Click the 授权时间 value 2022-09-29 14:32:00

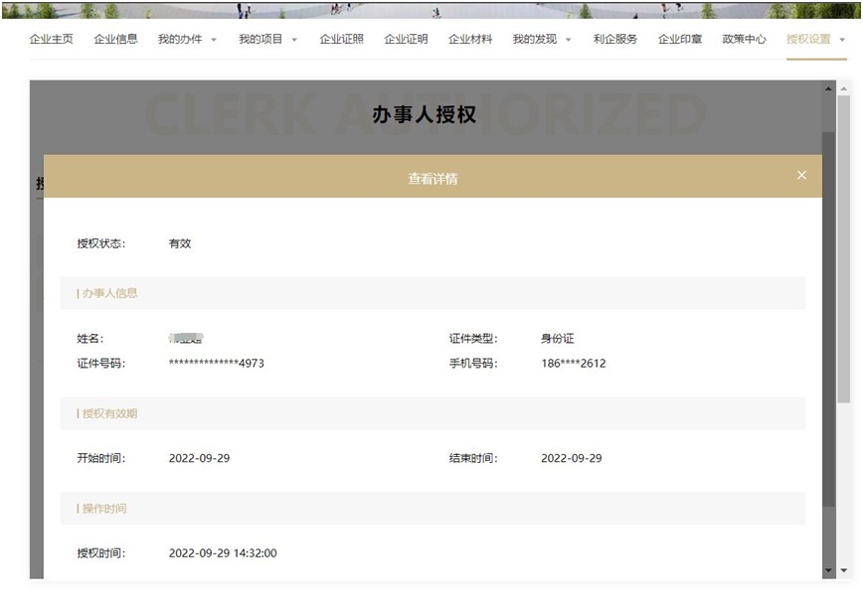pyautogui.click(x=223, y=553)
